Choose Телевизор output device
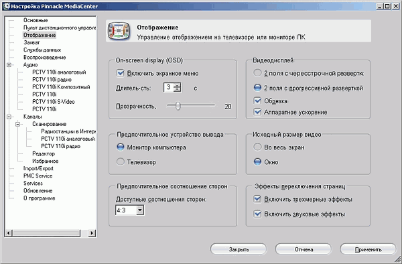This screenshot has height=264, width=402. (x=121, y=161)
